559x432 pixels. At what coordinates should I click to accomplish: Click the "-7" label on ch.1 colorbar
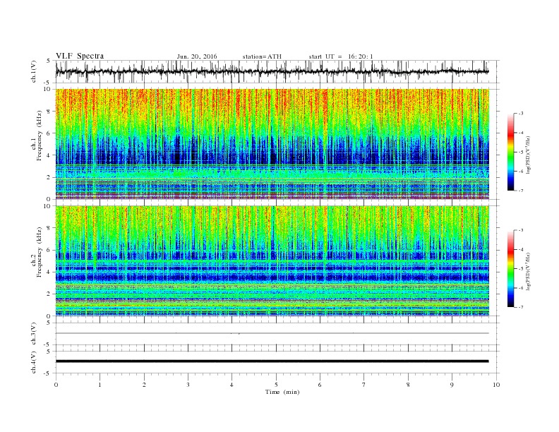click(x=520, y=191)
